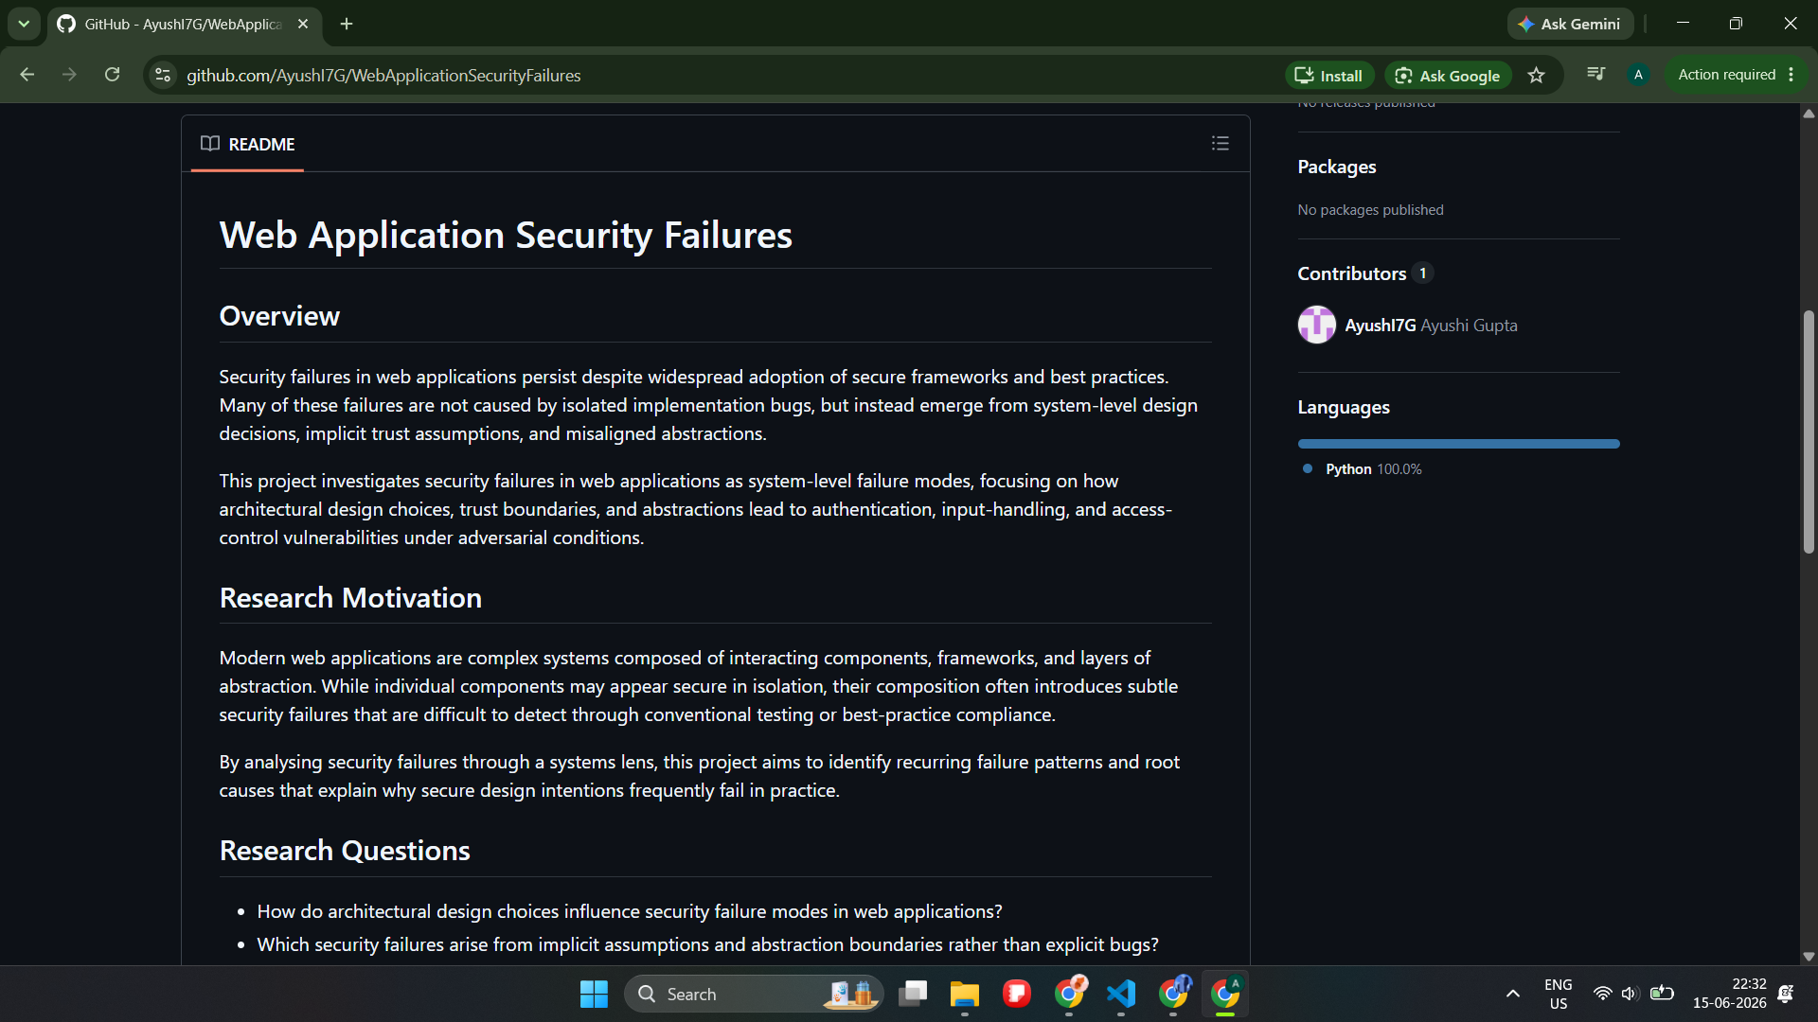
Task: Reload the GitHub page
Action: (x=112, y=75)
